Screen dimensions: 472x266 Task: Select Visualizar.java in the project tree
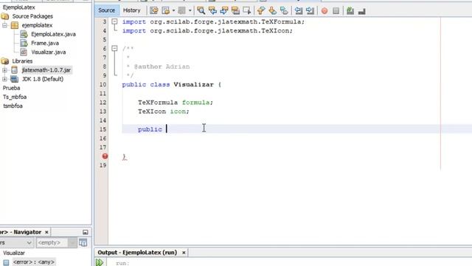coord(49,52)
